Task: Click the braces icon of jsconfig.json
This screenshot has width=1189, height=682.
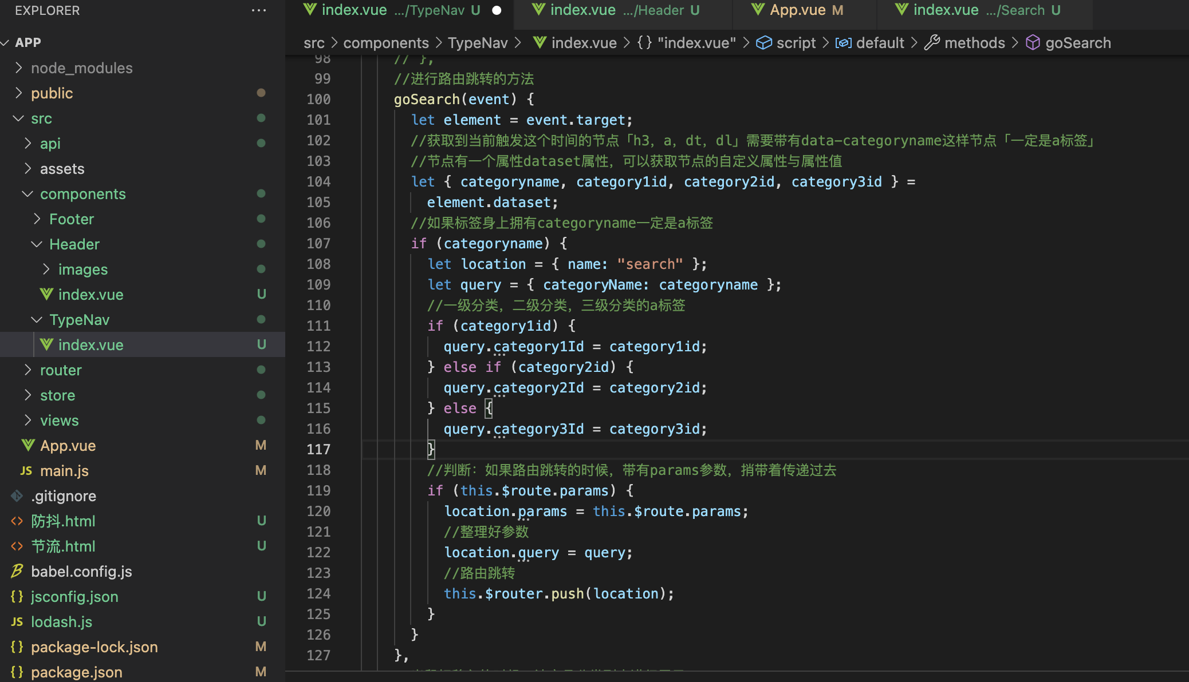Action: point(17,596)
